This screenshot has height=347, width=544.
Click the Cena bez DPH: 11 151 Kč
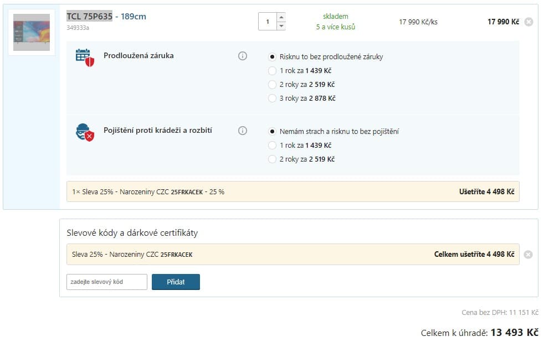pyautogui.click(x=500, y=312)
